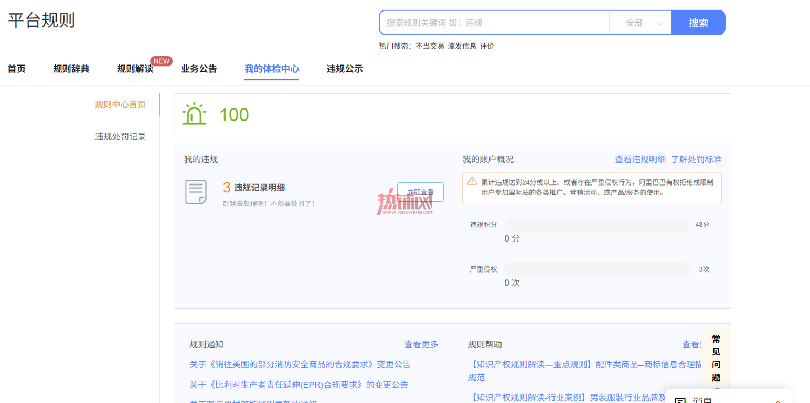Select the 我的体检中心 tab

pyautogui.click(x=272, y=69)
